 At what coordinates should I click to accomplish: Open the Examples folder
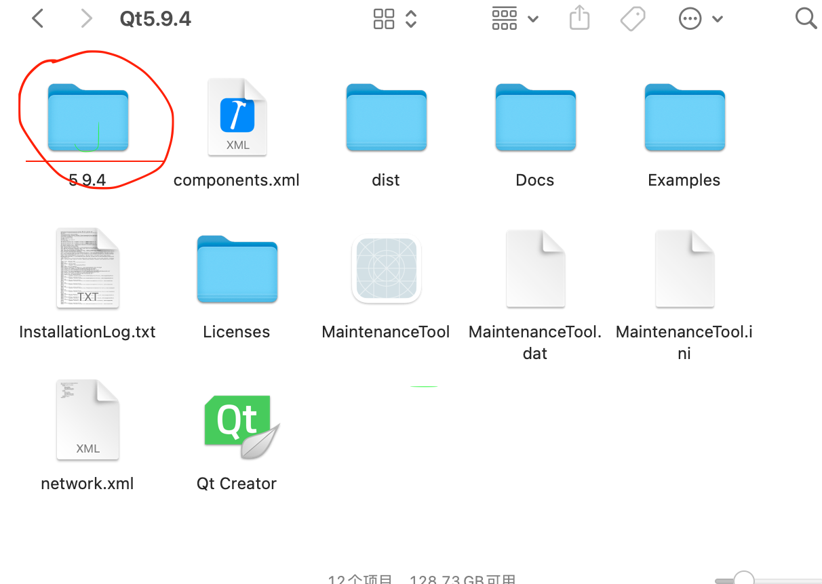[684, 117]
